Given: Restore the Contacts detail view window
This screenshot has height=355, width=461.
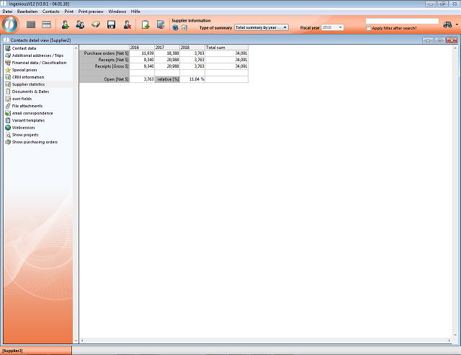Looking at the screenshot, I should 440,40.
